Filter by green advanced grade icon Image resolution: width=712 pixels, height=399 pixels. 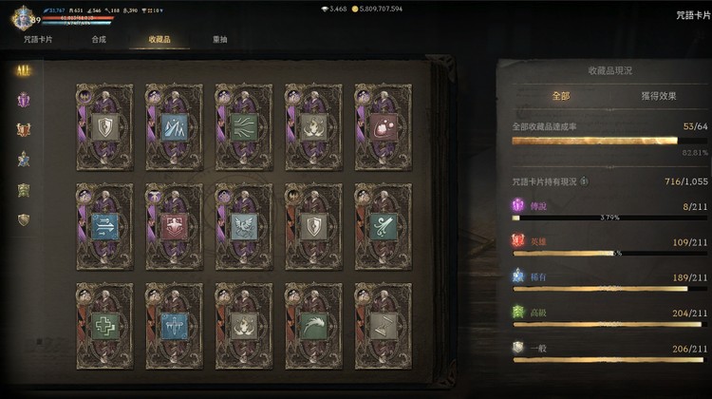pyautogui.click(x=24, y=190)
